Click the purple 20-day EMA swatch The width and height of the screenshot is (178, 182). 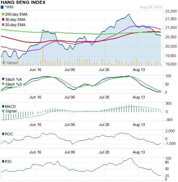pos(3,25)
